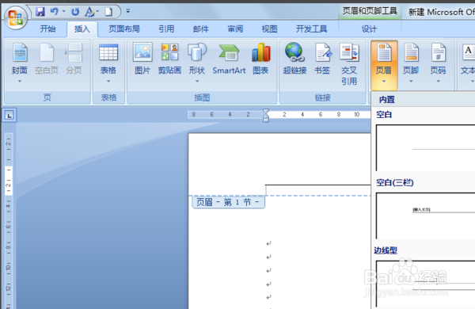Click the quick styles A icon in quick access toolbar
475x309 pixels.
89,12
